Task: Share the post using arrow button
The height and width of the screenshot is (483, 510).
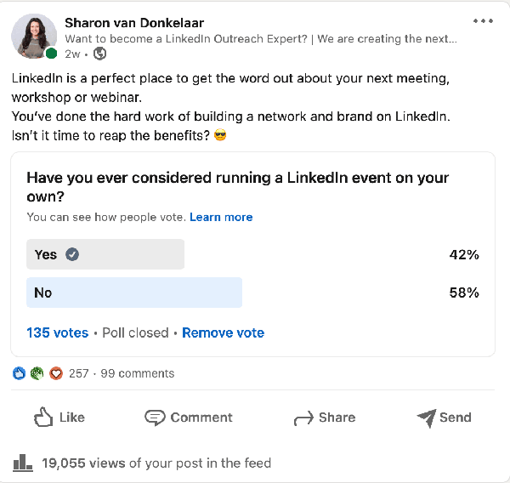Action: (x=325, y=418)
